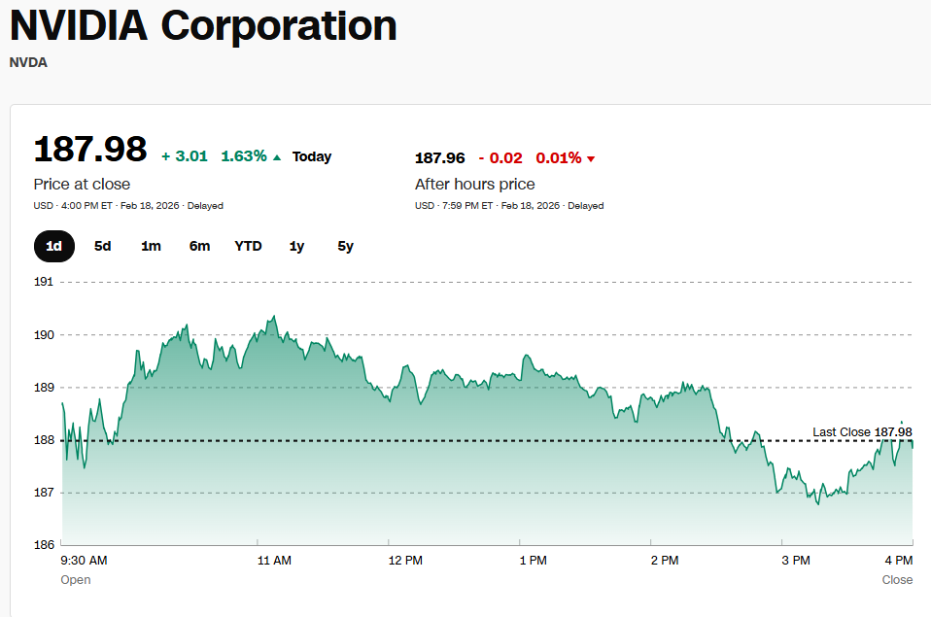View the 1y chart range
The image size is (931, 617).
click(296, 246)
